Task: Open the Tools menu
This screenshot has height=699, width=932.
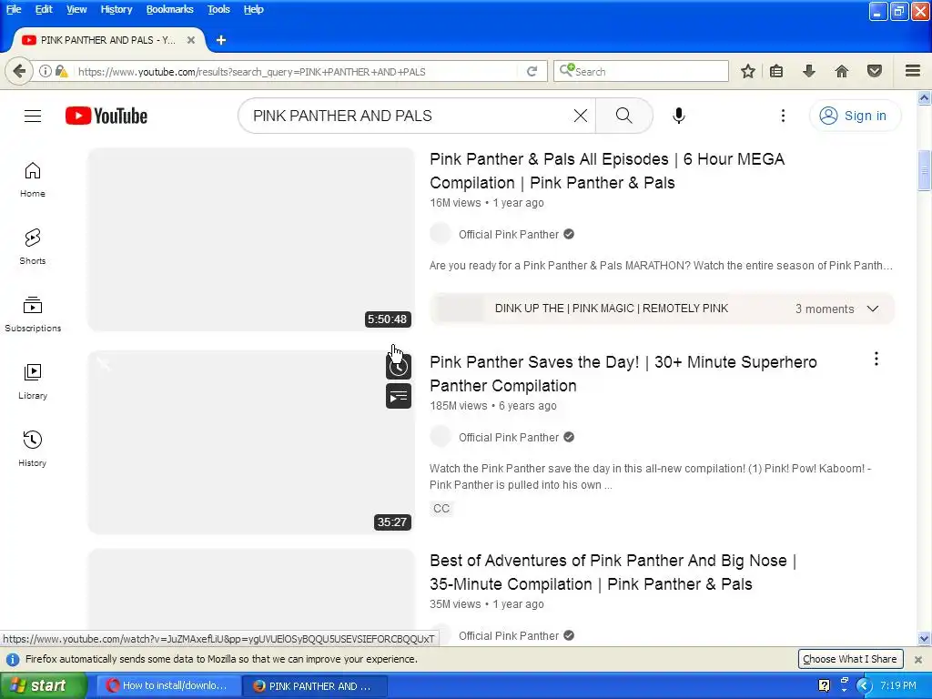Action: pyautogui.click(x=218, y=9)
